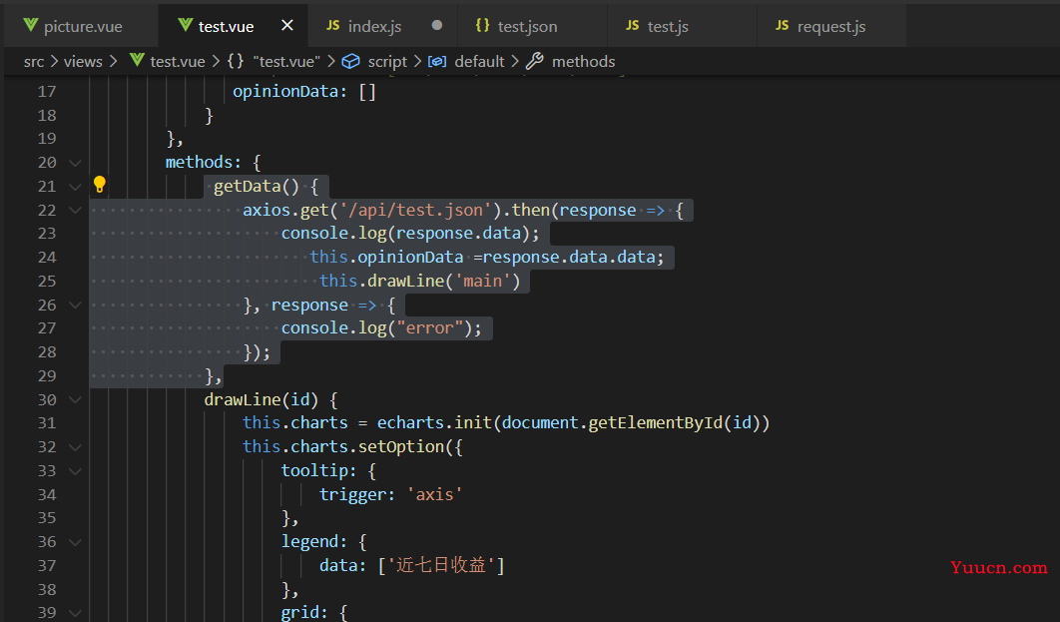Image resolution: width=1060 pixels, height=622 pixels.
Task: Click the 'main' string on line 25
Action: [483, 281]
